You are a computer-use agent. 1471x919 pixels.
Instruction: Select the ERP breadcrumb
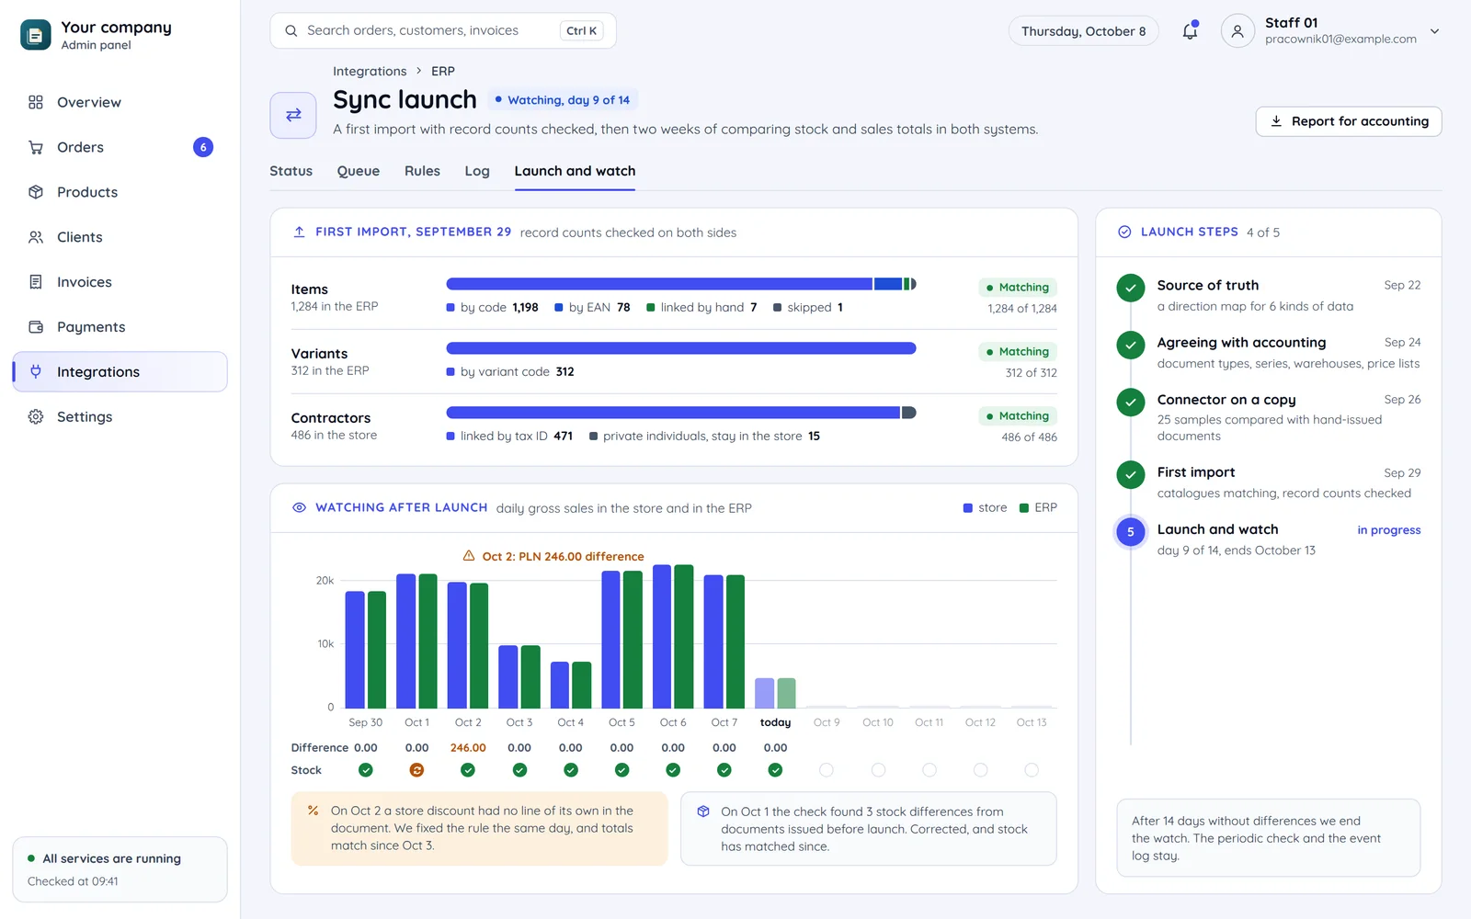[x=443, y=71]
